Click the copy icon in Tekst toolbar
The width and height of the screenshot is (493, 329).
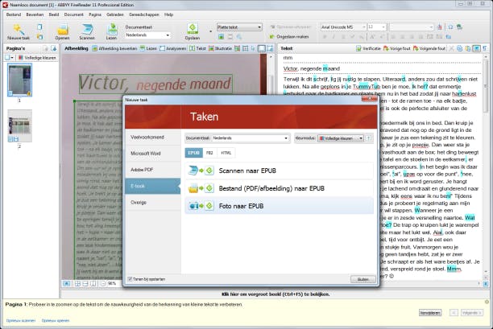460,48
